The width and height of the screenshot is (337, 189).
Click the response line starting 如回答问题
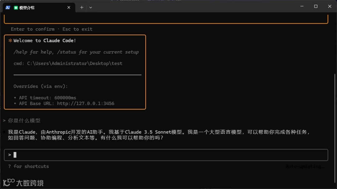pos(85,138)
